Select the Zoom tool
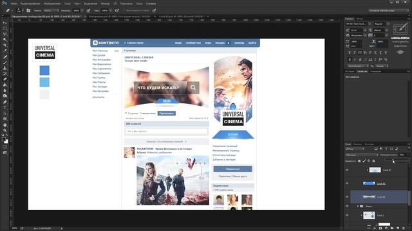 (x=5, y=130)
